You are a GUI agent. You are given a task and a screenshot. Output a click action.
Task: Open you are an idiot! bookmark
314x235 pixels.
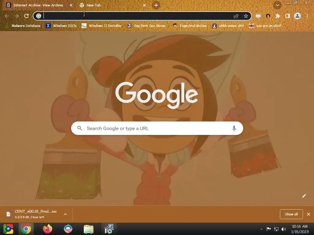click(x=265, y=26)
